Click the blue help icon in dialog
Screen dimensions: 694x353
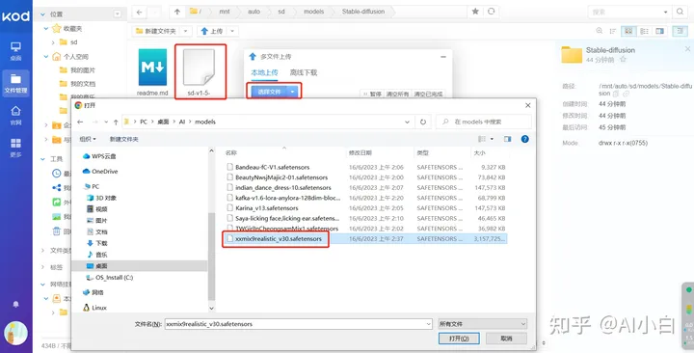(x=525, y=139)
